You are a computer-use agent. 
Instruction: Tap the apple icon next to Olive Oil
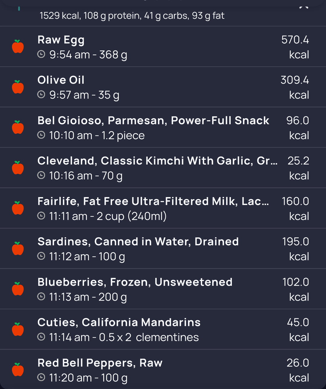(18, 87)
